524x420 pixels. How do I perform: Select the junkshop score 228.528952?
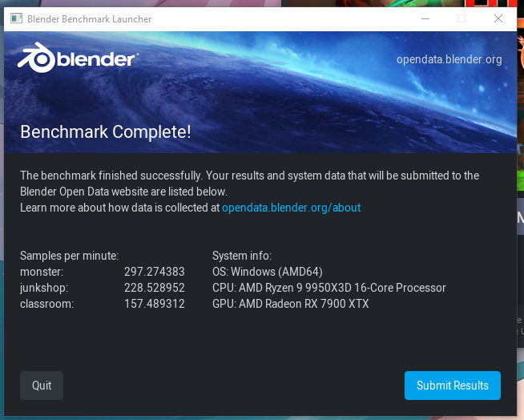click(x=155, y=288)
